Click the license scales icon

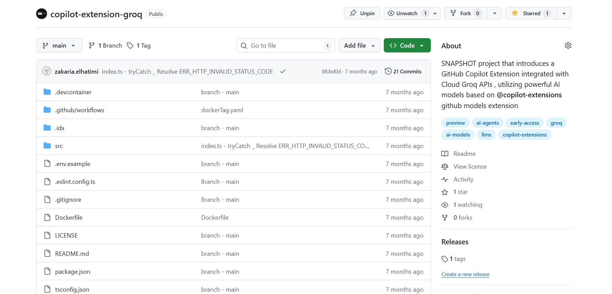pyautogui.click(x=445, y=167)
